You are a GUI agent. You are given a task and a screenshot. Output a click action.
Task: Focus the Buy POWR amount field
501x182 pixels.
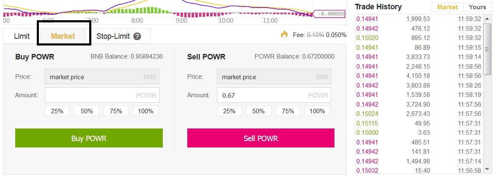point(102,95)
